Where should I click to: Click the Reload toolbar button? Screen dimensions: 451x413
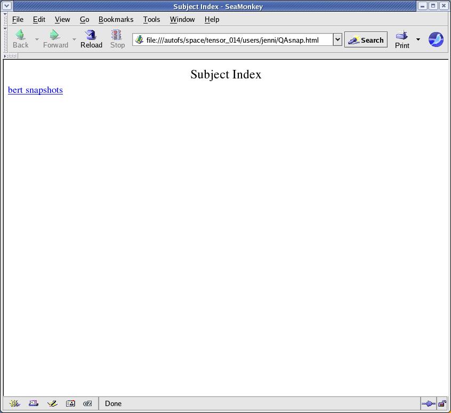pos(91,39)
